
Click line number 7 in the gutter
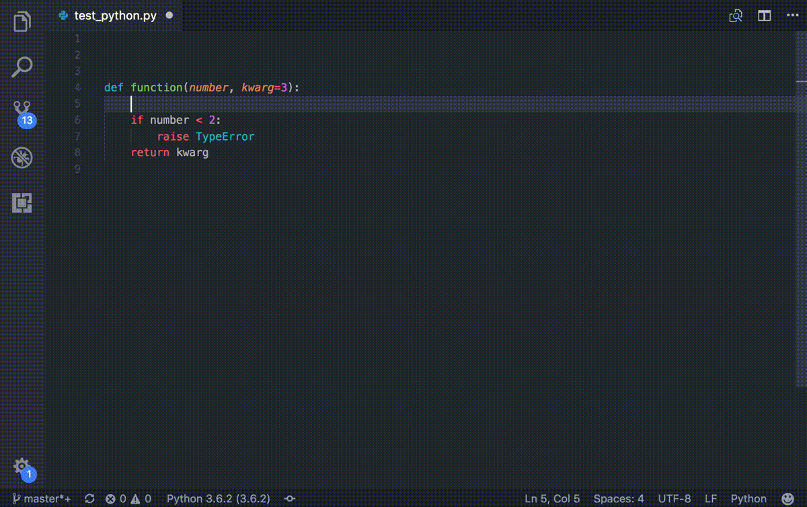pyautogui.click(x=77, y=136)
